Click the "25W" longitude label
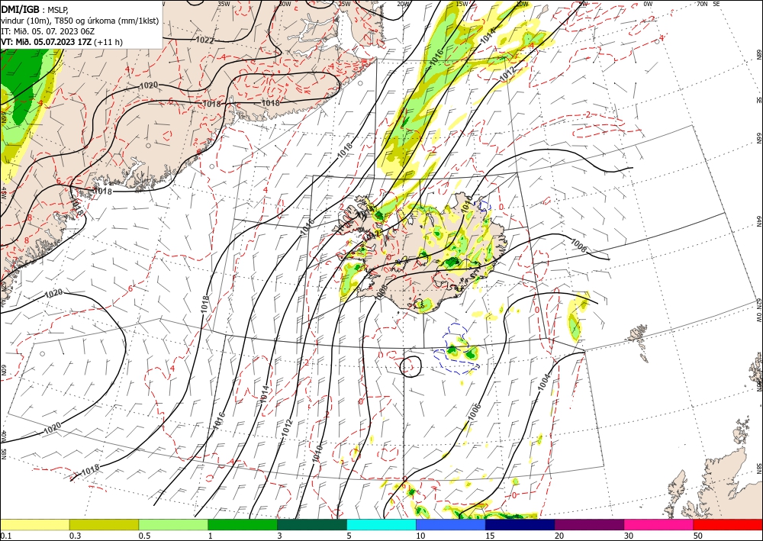 343,3
